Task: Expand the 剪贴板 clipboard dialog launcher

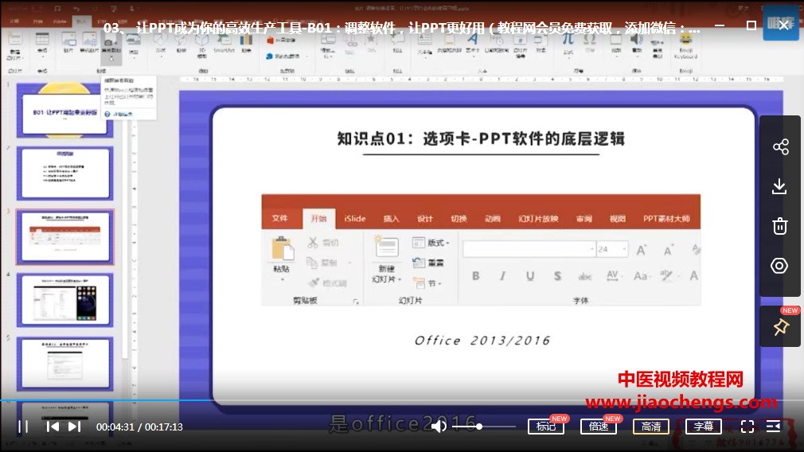Action: (x=356, y=302)
